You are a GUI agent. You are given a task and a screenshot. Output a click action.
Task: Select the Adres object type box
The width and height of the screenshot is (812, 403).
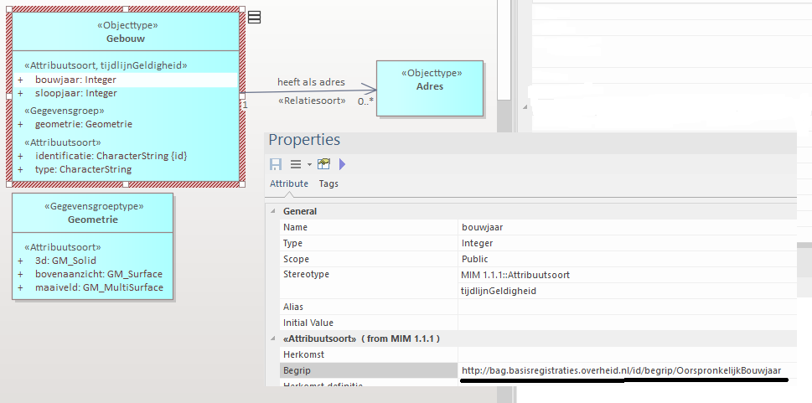click(429, 87)
